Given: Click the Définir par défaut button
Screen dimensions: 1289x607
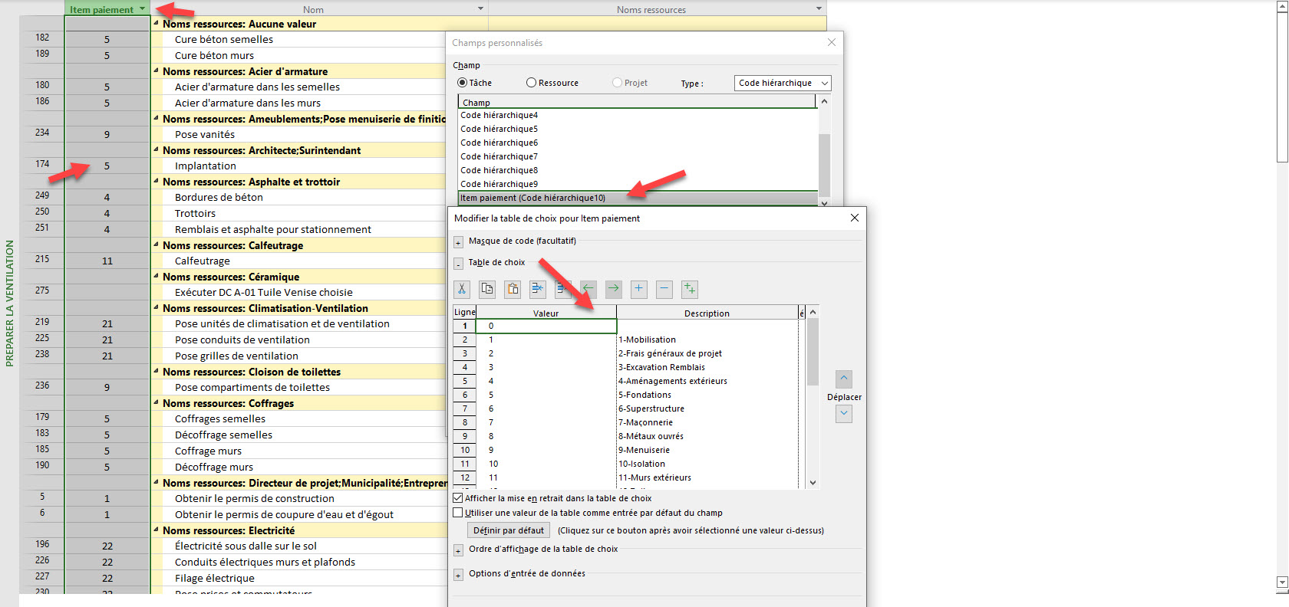Looking at the screenshot, I should tap(508, 530).
